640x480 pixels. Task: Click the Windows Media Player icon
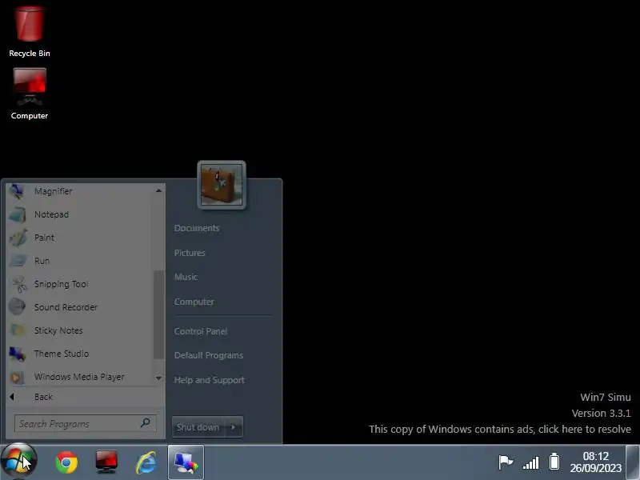click(x=16, y=377)
